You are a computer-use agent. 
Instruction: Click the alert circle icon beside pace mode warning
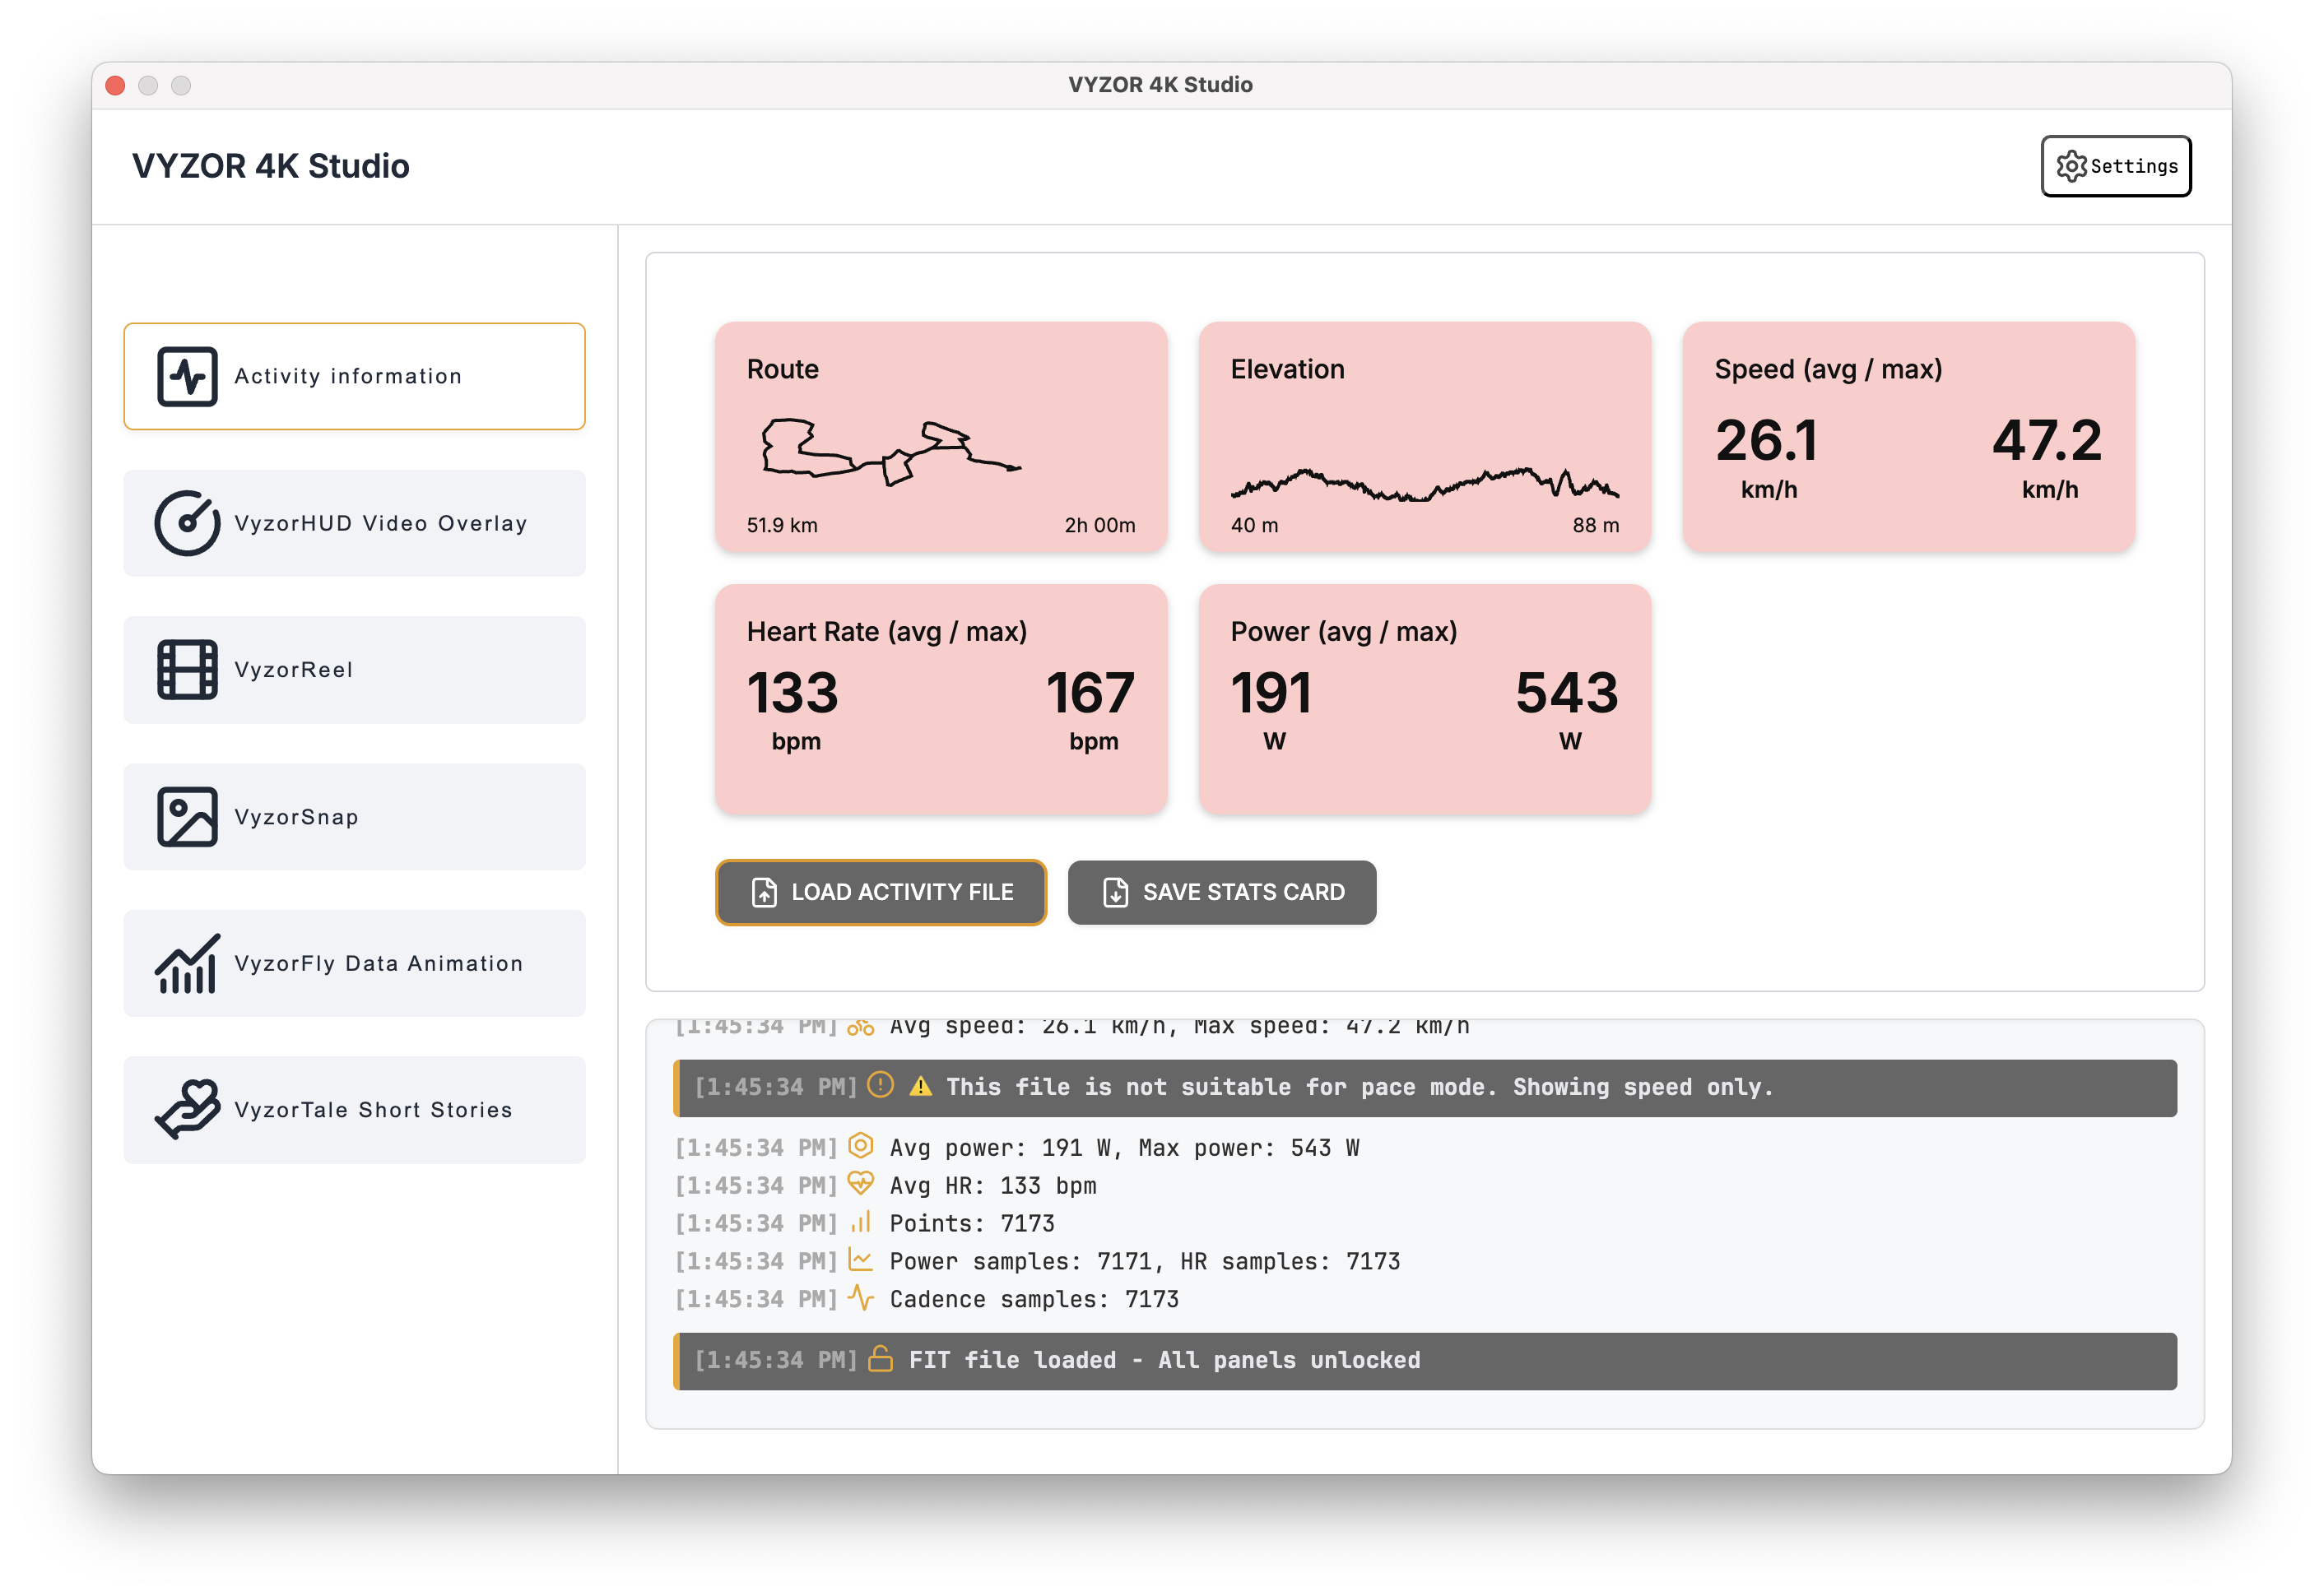[x=881, y=1085]
